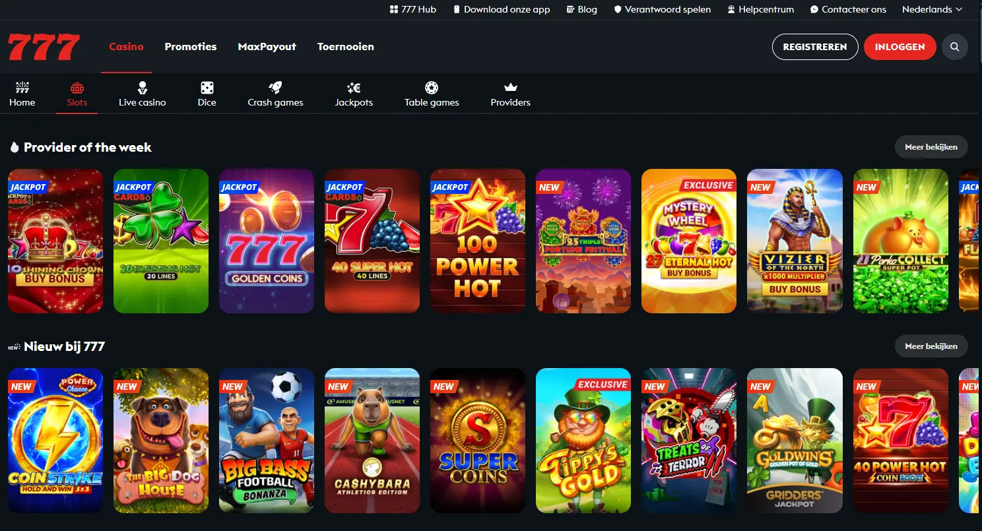Image resolution: width=982 pixels, height=531 pixels.
Task: Click Meer bekijken for Provider of the week
Action: (x=931, y=147)
